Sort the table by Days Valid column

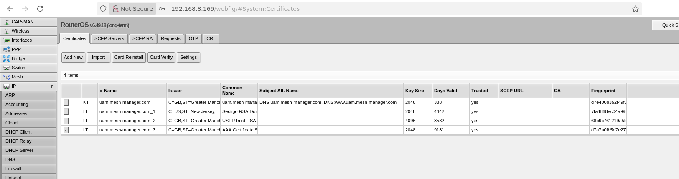pos(445,91)
